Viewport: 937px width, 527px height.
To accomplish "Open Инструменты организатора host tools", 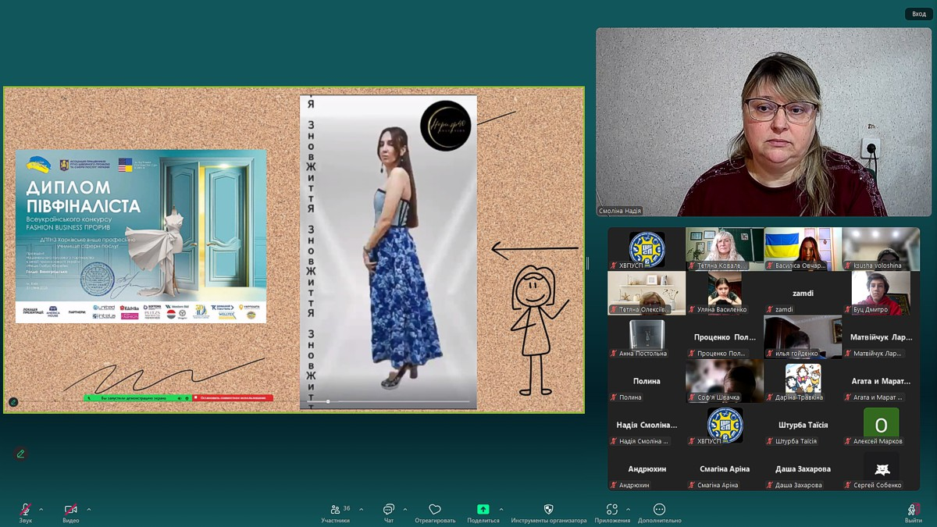I will tap(548, 513).
